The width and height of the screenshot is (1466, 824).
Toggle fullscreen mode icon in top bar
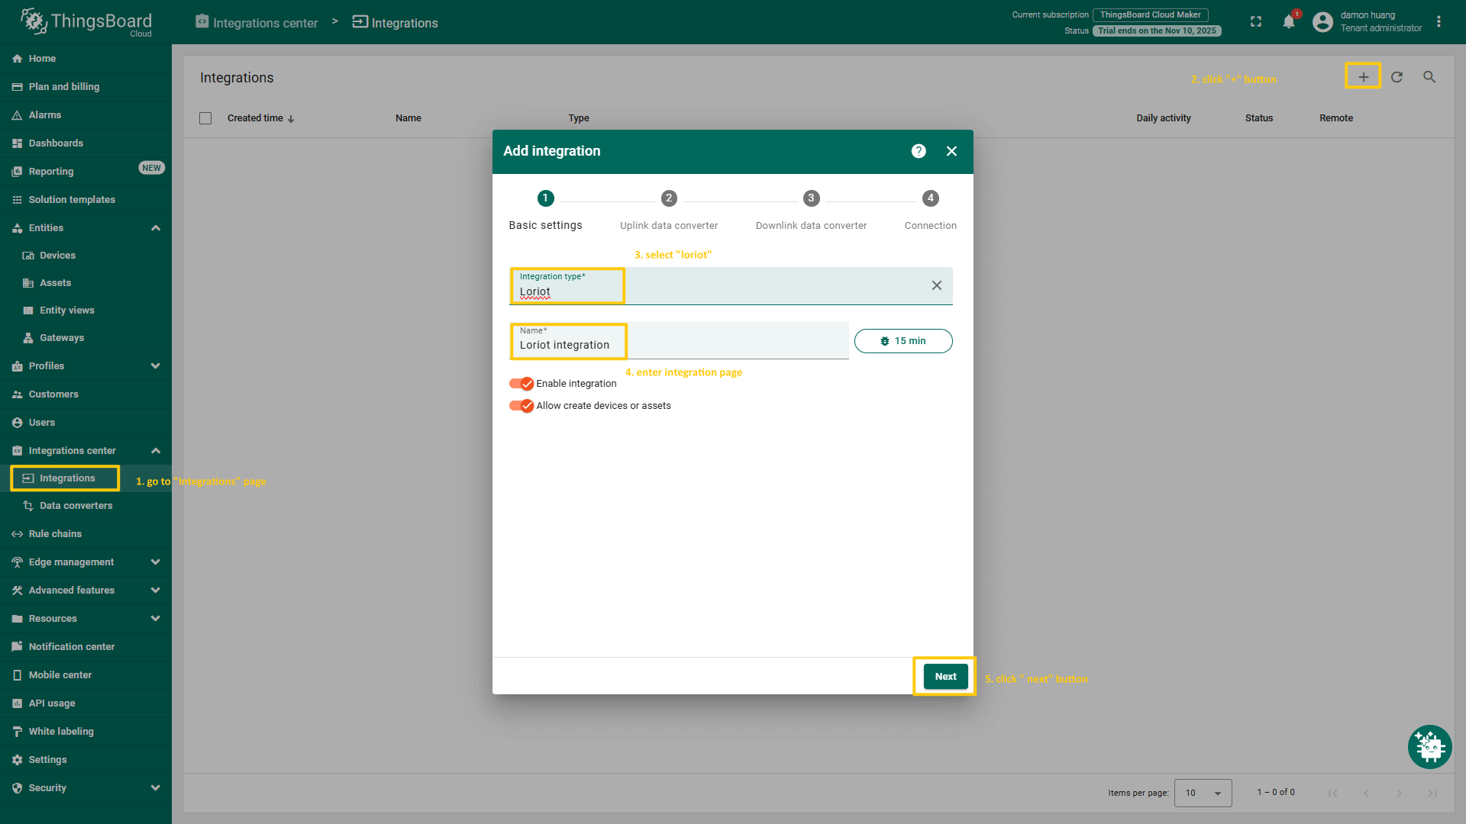tap(1256, 22)
